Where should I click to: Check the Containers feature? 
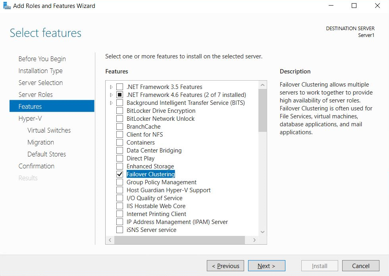(x=119, y=142)
